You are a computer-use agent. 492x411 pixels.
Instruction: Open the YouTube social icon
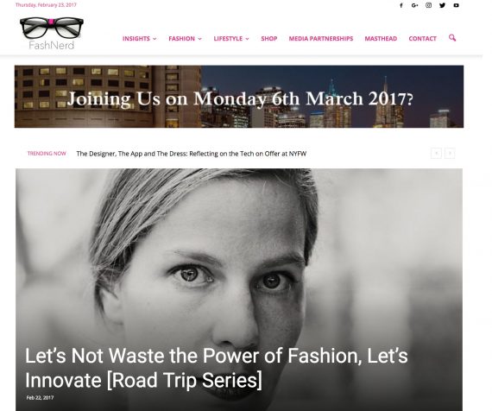point(457,5)
